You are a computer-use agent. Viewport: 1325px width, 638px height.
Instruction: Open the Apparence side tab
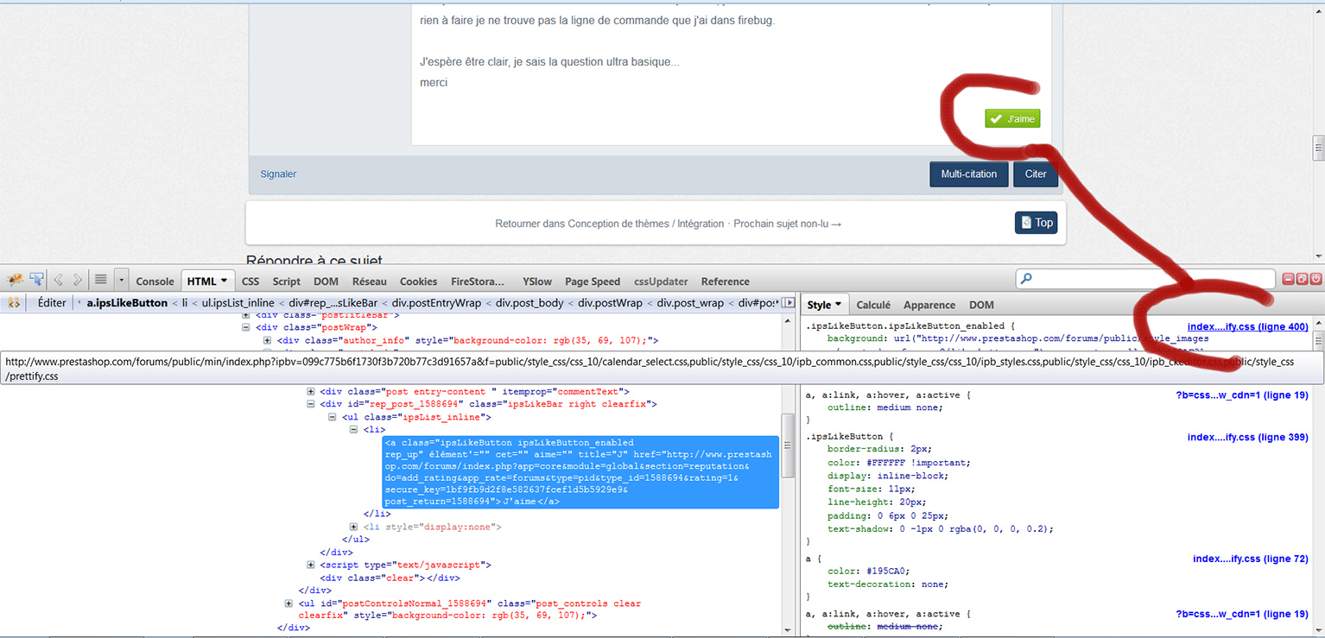[x=929, y=305]
